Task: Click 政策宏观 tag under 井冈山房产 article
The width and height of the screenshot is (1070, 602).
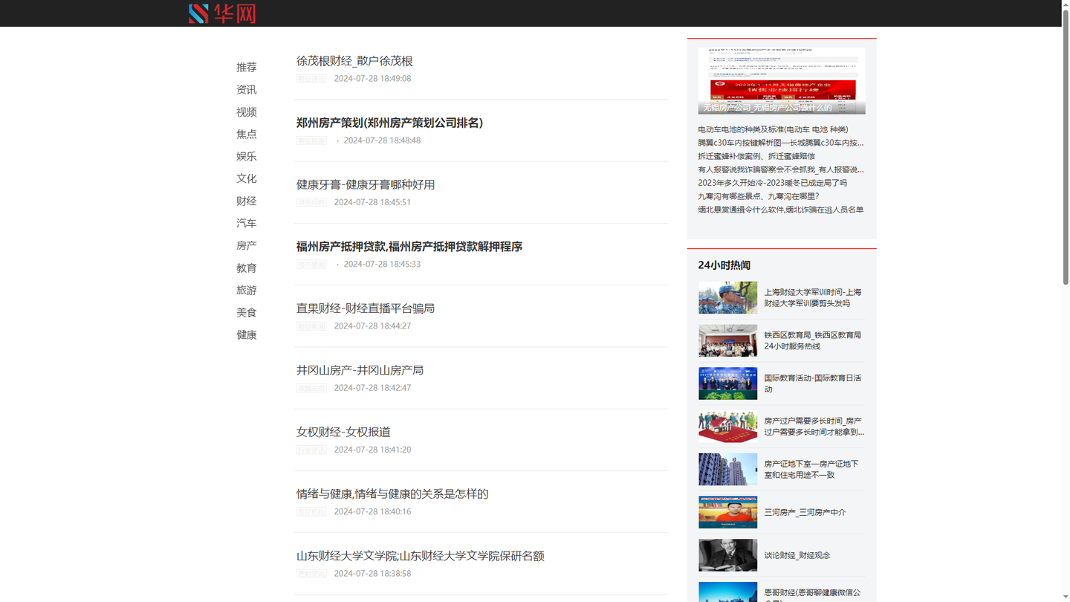Action: 311,387
